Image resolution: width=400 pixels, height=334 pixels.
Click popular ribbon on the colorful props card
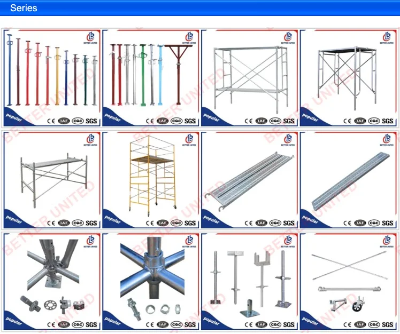point(14,117)
